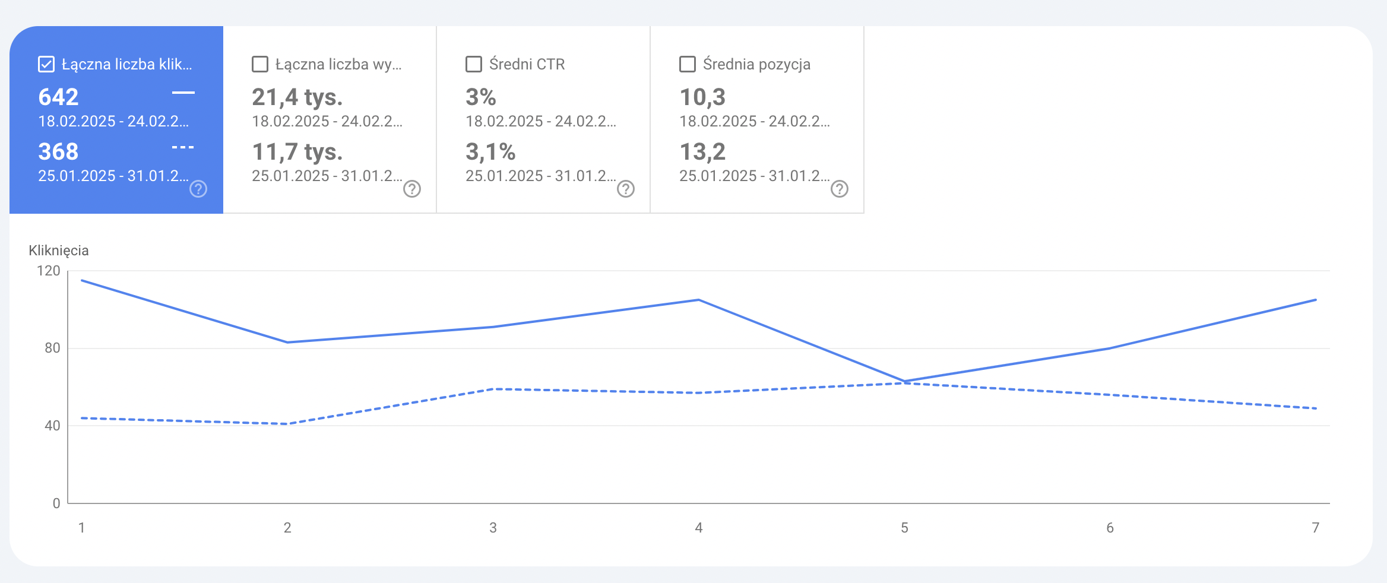Click solid line legend marker beside 642
This screenshot has width=1387, height=583.
point(183,93)
